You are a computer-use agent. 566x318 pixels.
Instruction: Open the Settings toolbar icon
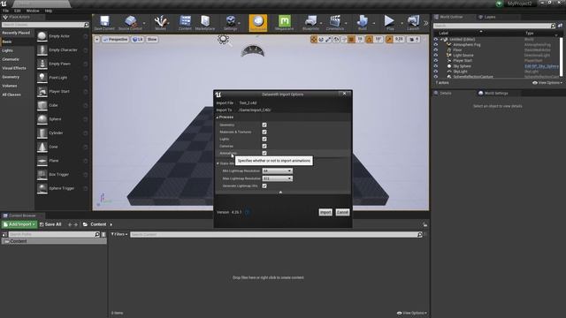pos(230,21)
